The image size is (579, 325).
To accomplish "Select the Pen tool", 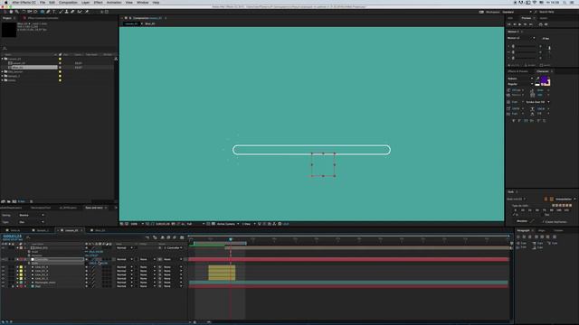I will (48, 12).
